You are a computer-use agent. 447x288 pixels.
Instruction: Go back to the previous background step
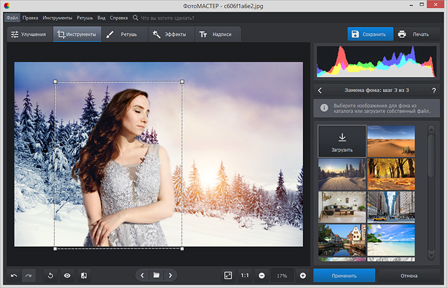(320, 90)
